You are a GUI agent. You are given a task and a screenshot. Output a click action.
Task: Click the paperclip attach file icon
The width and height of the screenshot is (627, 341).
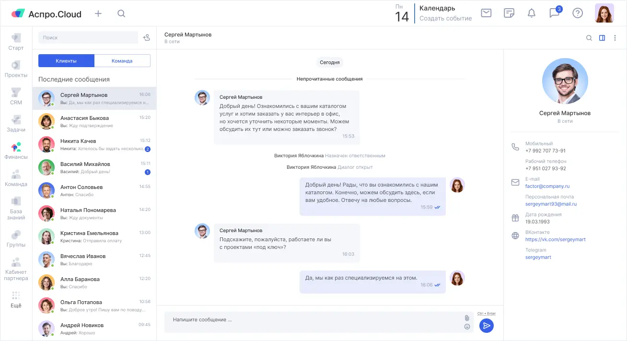tap(467, 318)
